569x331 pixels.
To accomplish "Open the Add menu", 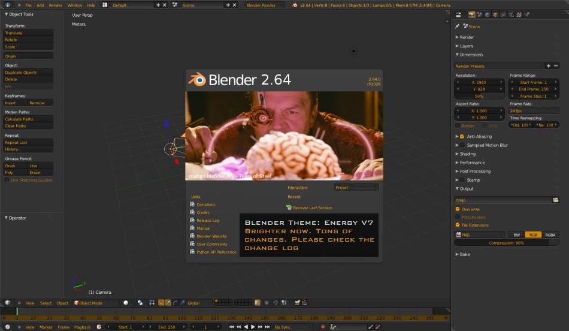I will point(40,5).
